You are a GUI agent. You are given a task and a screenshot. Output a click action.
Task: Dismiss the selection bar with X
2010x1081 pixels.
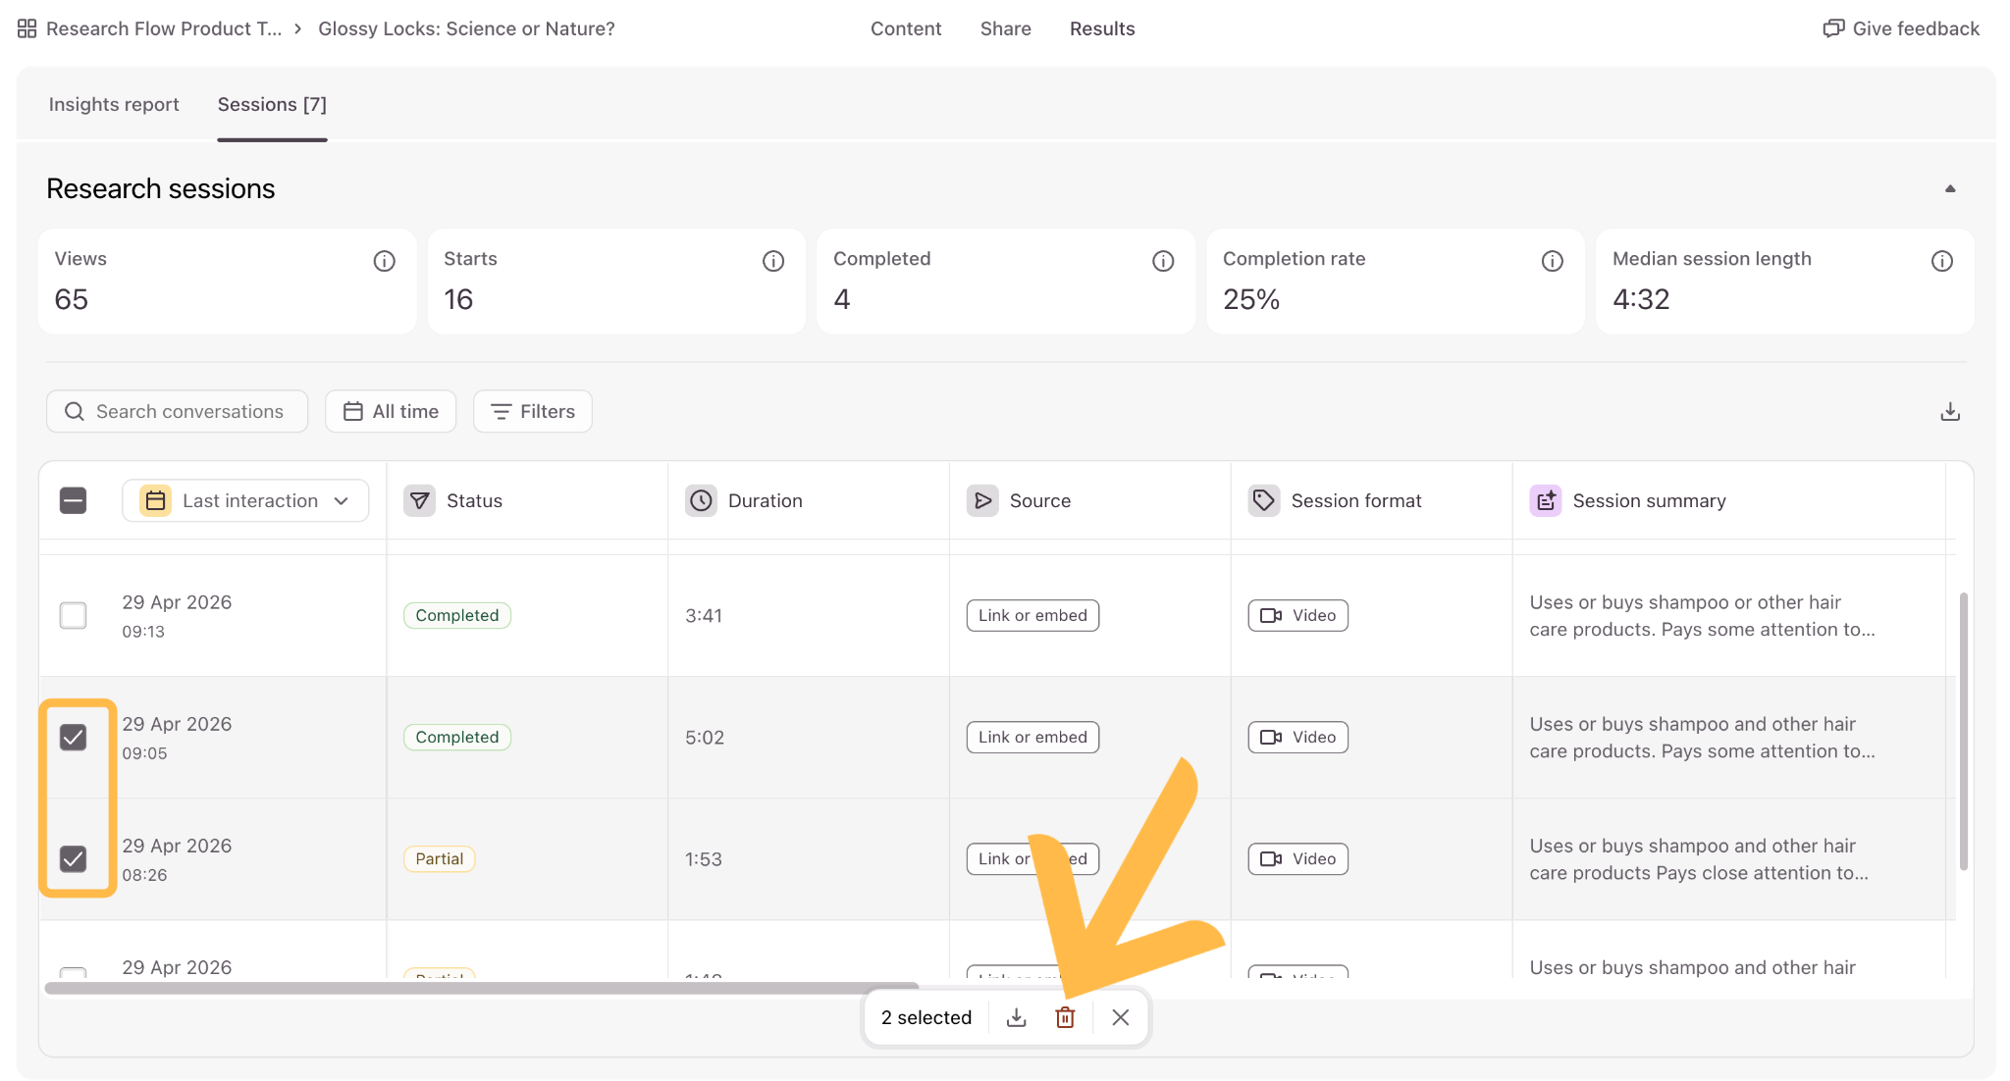(1120, 1017)
